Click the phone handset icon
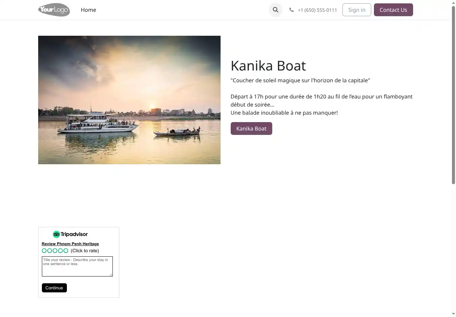456x317 pixels. pos(292,10)
